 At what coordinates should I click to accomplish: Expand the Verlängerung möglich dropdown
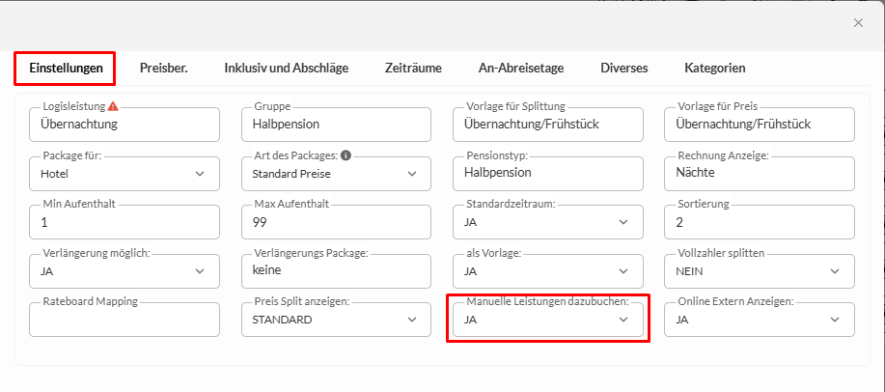[124, 271]
